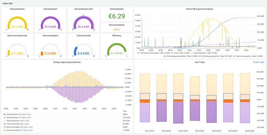This screenshot has width=267, height=135.
Task: Open the Last 7 days panel title menu
Action: coord(200,62)
